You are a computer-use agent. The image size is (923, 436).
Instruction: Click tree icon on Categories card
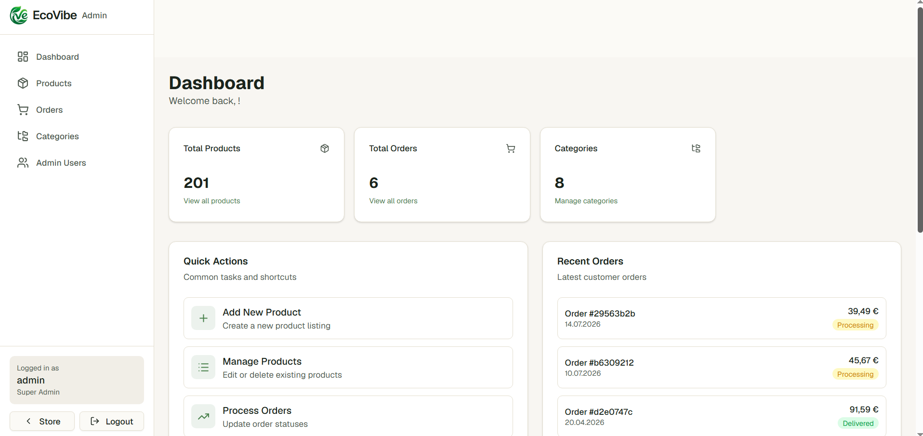[696, 148]
